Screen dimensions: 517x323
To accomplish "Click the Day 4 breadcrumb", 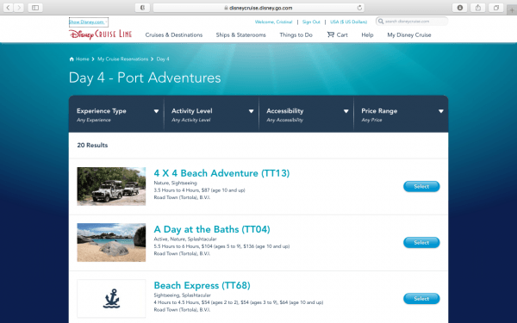I will tap(163, 59).
